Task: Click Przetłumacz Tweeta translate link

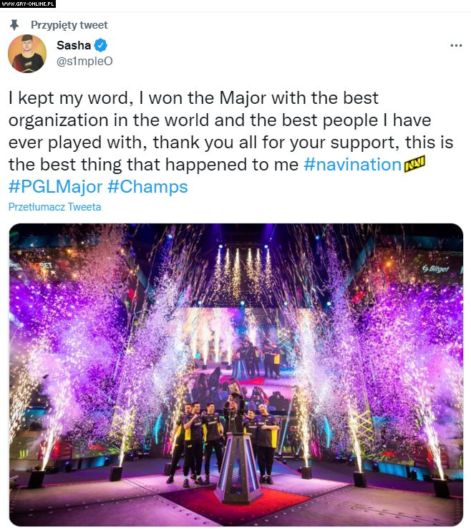Action: tap(54, 207)
